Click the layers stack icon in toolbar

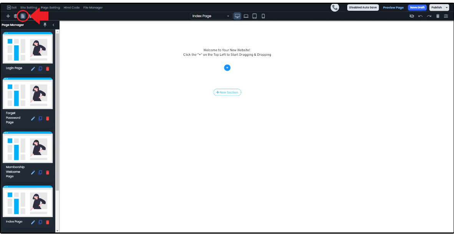[15, 16]
